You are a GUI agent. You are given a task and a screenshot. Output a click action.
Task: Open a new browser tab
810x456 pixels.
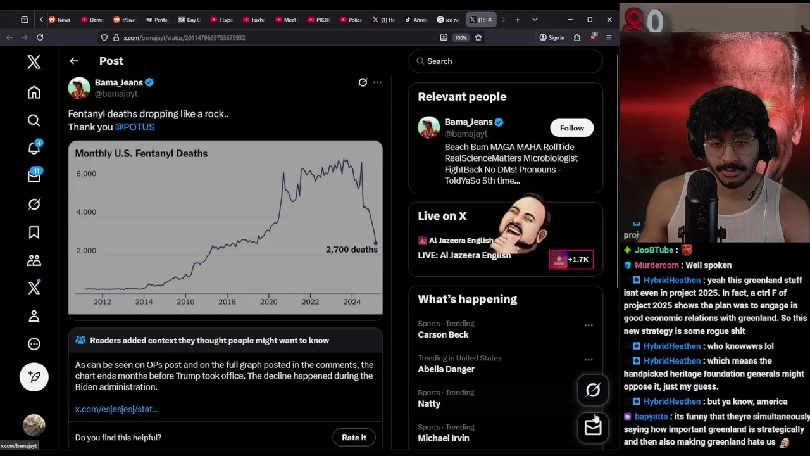pos(518,20)
